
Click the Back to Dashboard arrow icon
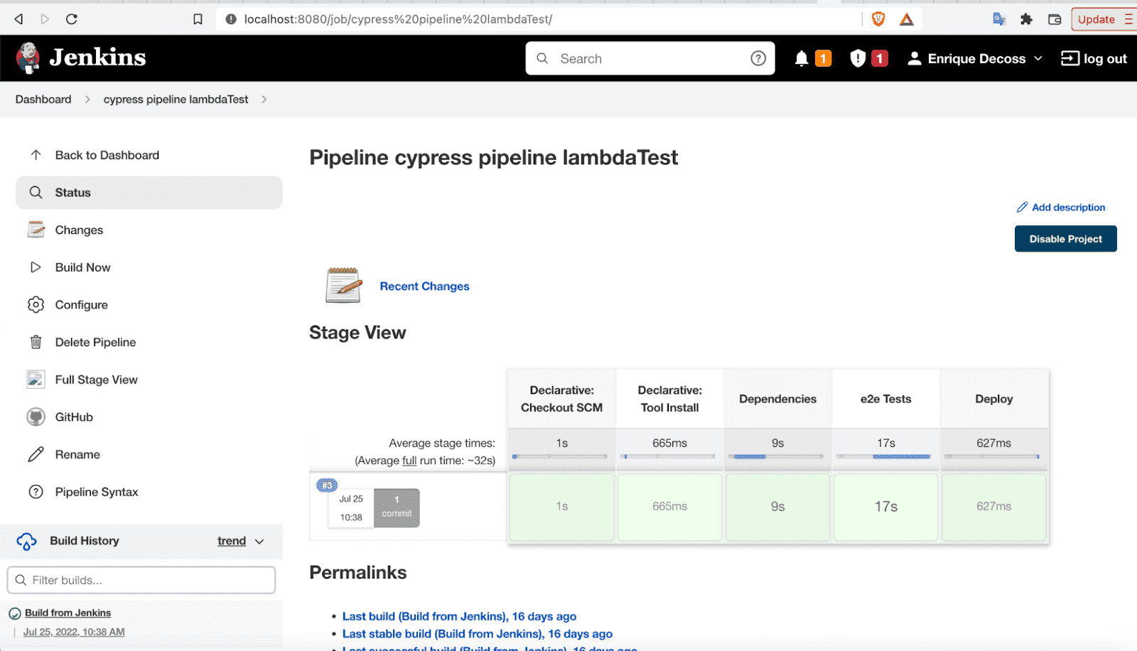tap(36, 155)
